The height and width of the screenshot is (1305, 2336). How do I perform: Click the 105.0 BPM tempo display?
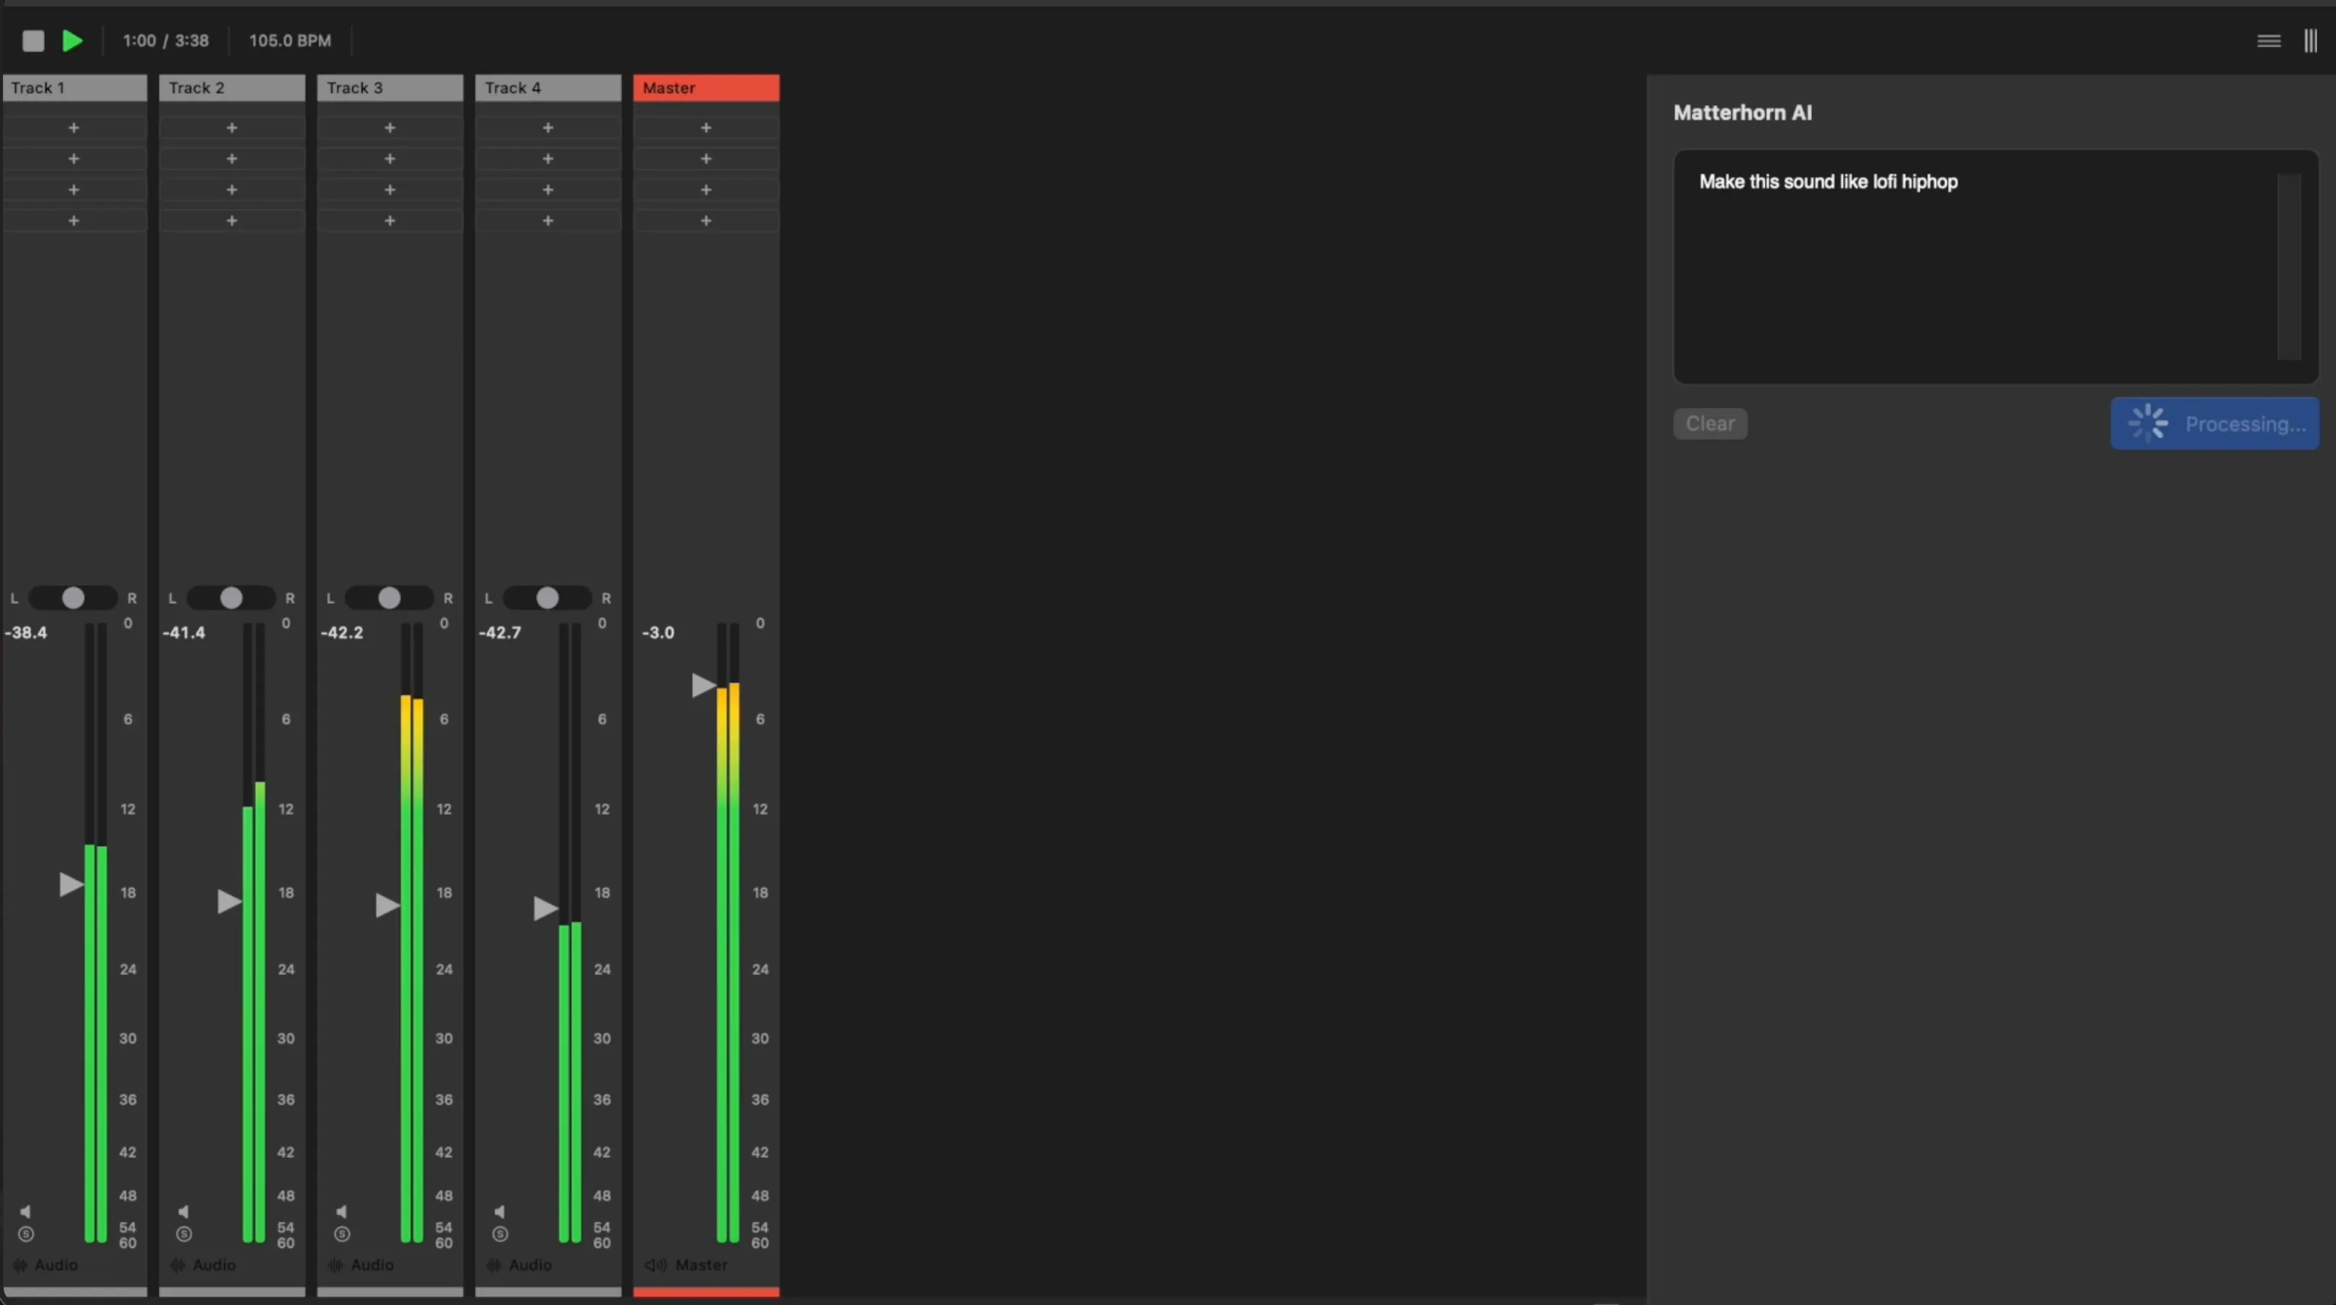click(290, 41)
